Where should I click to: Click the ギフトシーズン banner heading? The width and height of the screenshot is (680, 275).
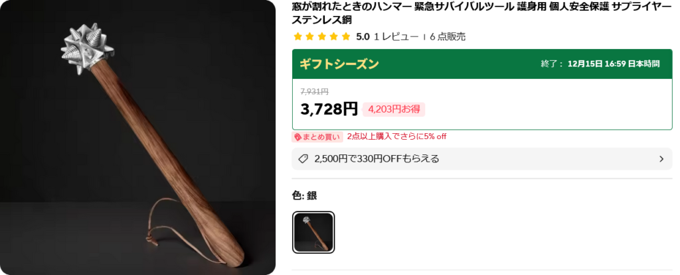pos(339,64)
